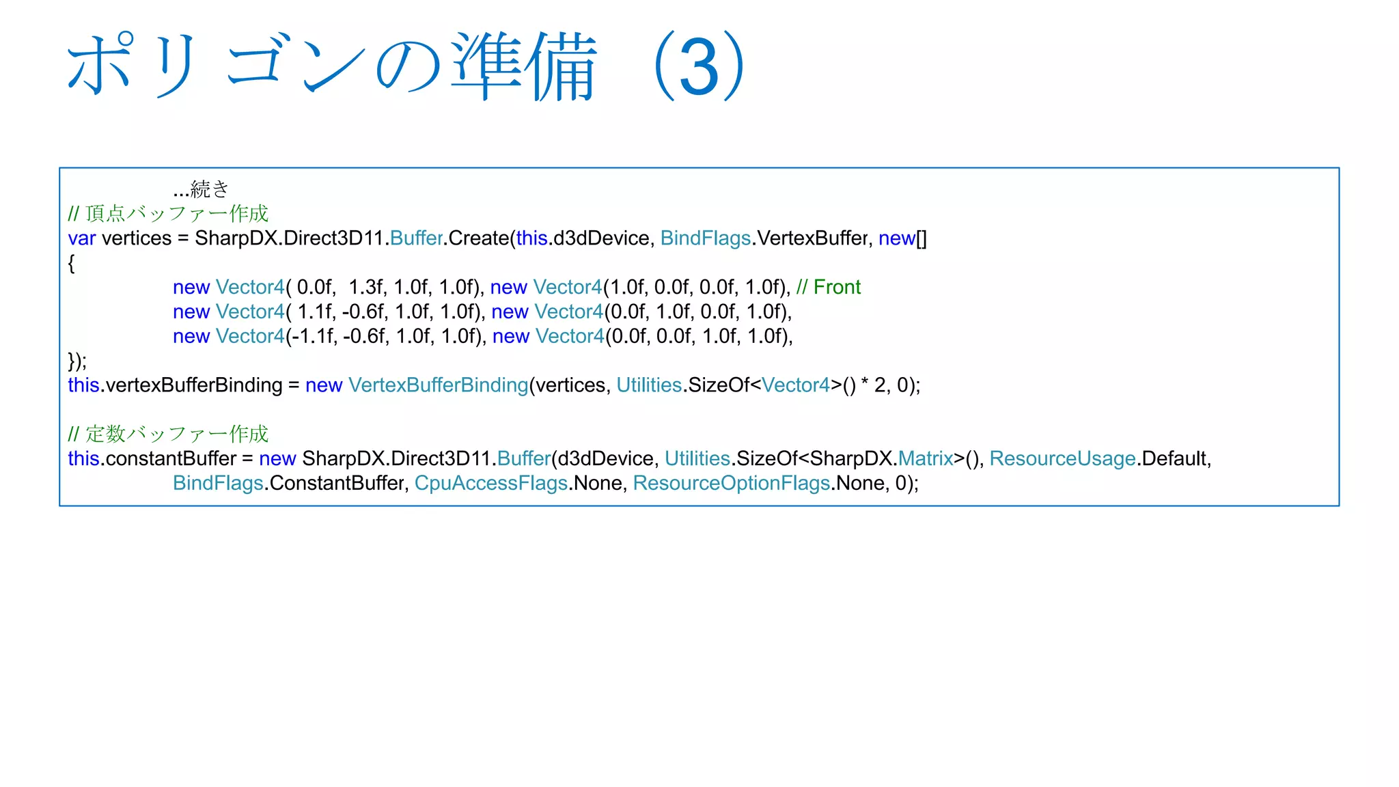Click 'new Vector4(0.0f, 0.0f, 1.0f, 1.0f)'
The width and height of the screenshot is (1399, 787).
pyautogui.click(x=641, y=336)
